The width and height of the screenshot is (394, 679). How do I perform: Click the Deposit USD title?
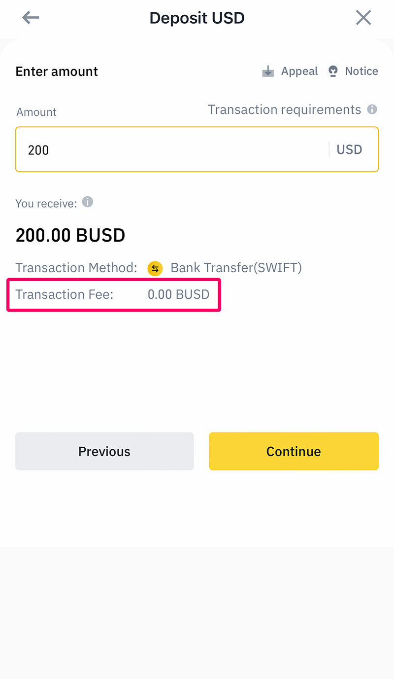(x=197, y=18)
